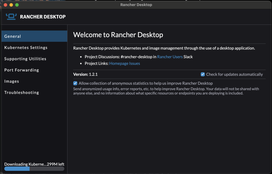Open the Troubleshooting page
This screenshot has height=174, width=272.
tap(34, 92)
